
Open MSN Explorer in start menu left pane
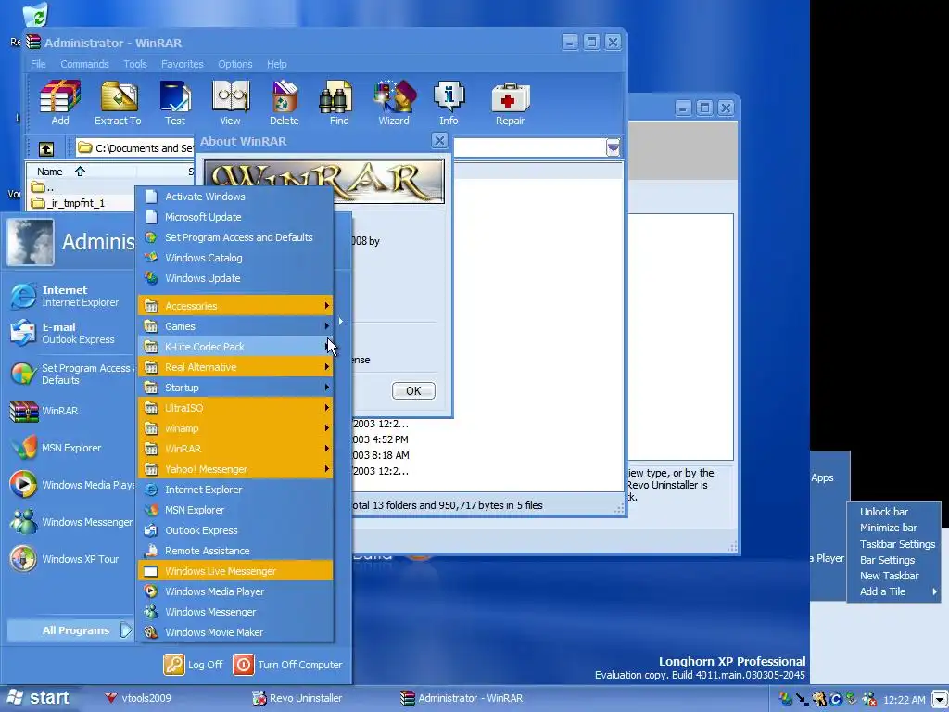coord(70,448)
